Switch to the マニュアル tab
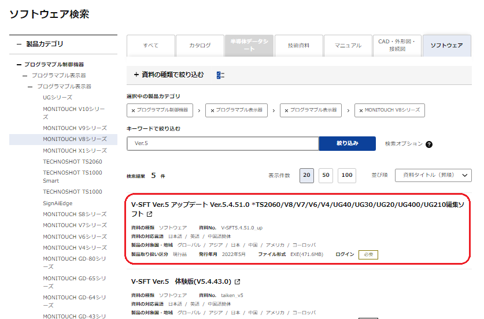 348,46
